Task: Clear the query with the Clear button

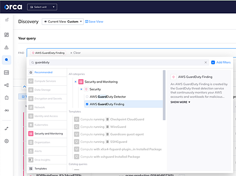Action: tap(75, 53)
